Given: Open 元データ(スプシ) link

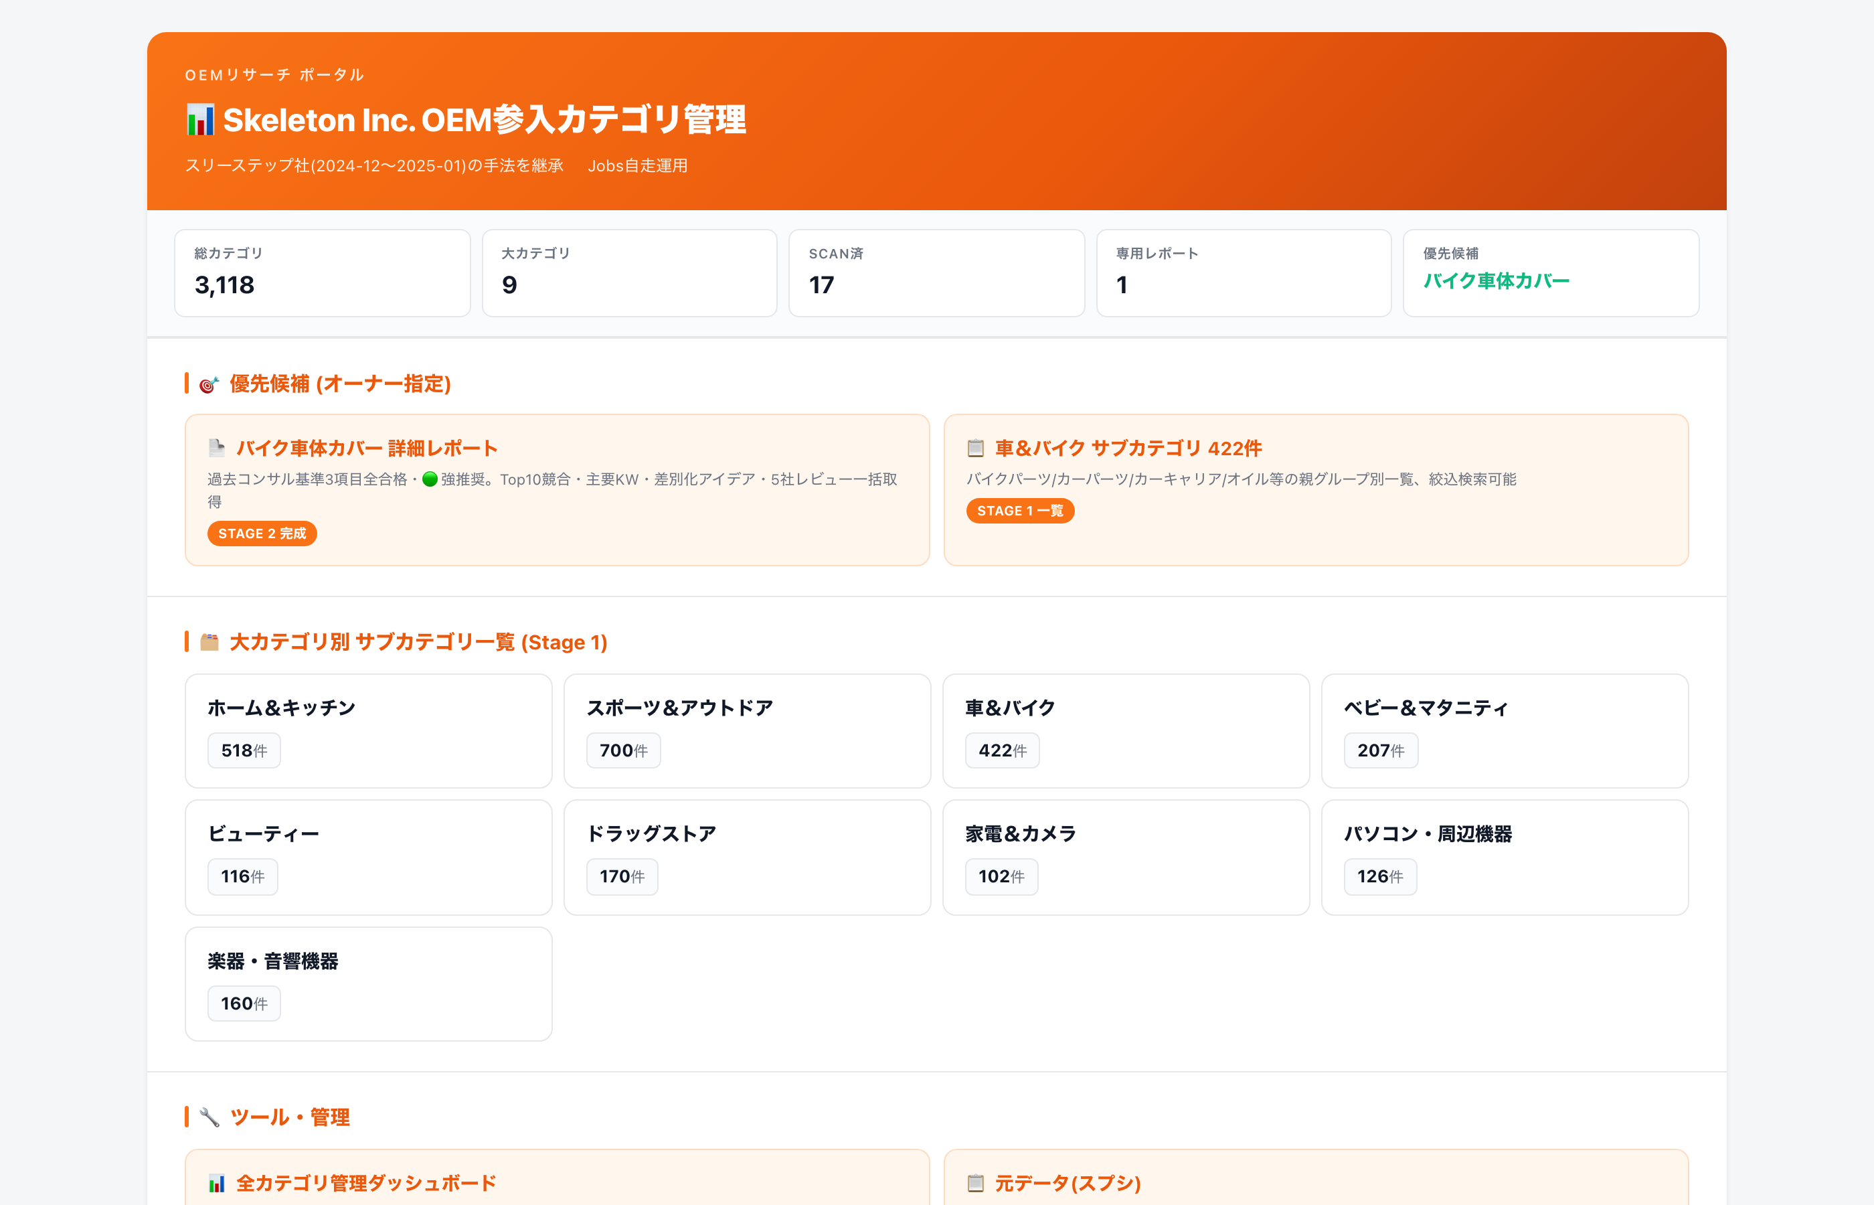Looking at the screenshot, I should [x=1068, y=1183].
